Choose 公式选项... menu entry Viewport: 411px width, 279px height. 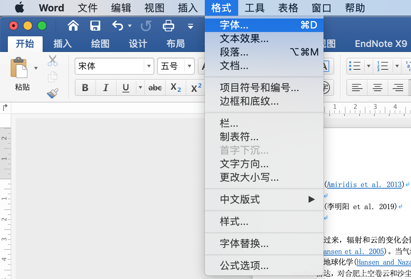coord(264,265)
